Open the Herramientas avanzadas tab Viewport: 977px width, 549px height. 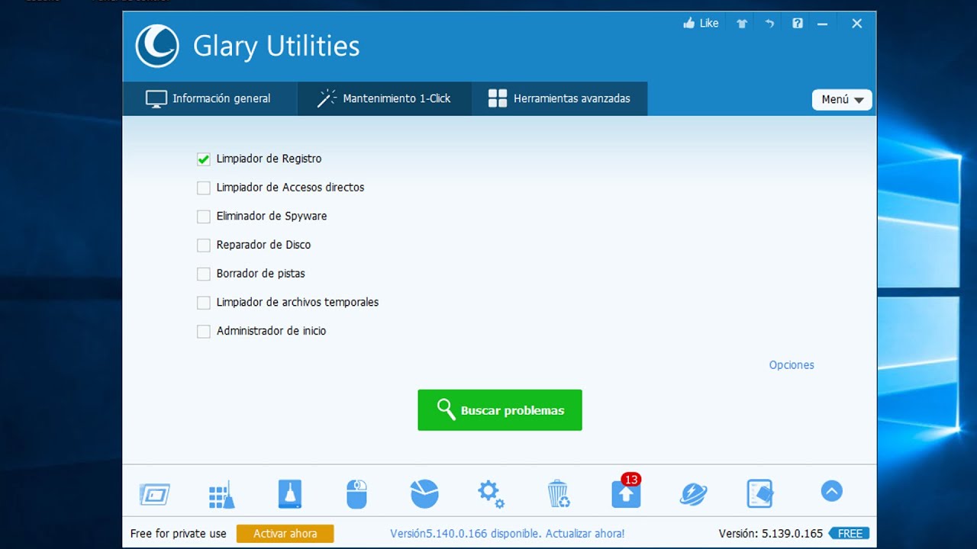click(x=559, y=98)
